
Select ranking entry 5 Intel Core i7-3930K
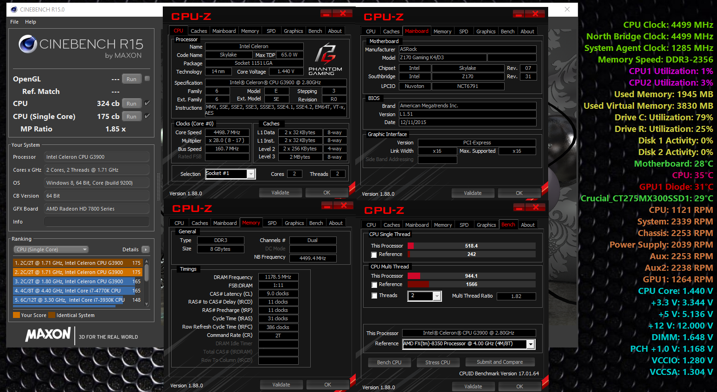tap(77, 300)
